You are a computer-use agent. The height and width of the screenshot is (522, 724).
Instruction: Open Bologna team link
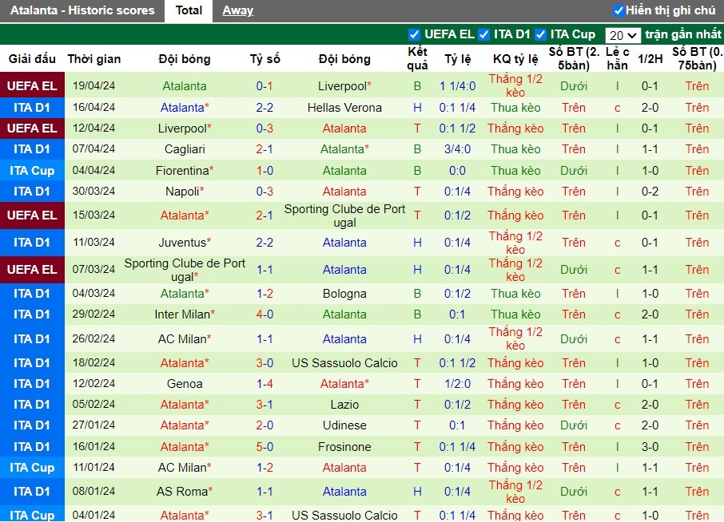[344, 294]
